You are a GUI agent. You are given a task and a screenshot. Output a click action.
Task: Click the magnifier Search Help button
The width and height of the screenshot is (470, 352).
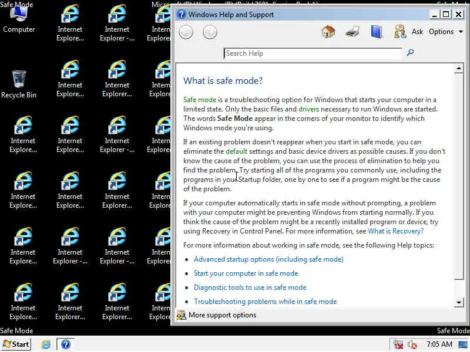(410, 53)
